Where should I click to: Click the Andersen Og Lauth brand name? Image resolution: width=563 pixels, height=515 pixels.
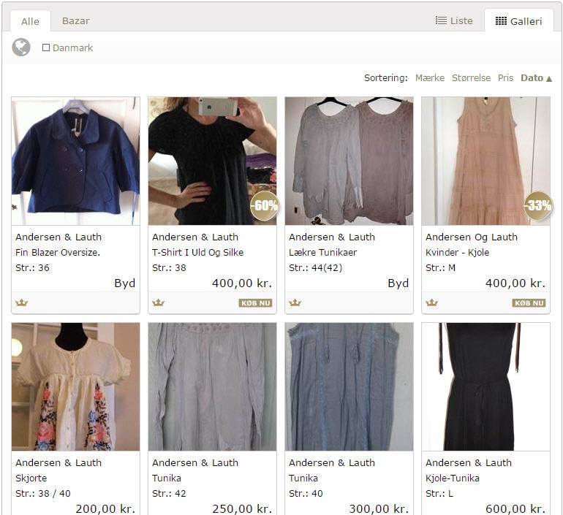tap(472, 237)
